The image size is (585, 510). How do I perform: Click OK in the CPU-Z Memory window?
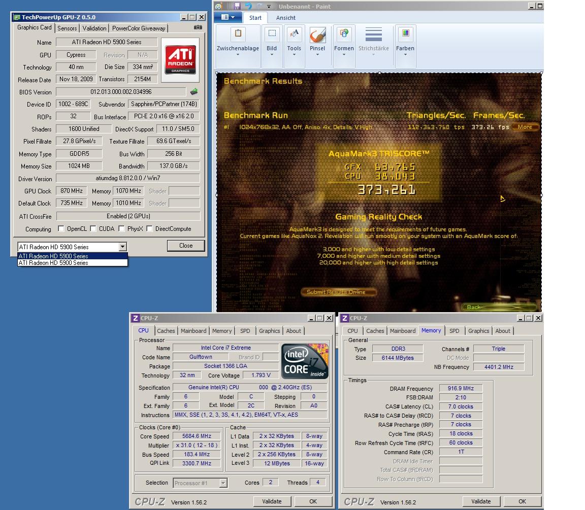click(522, 501)
